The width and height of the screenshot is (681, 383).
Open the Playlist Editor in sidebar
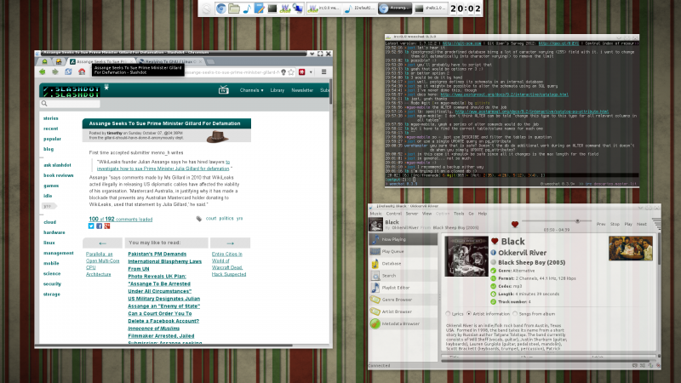click(403, 288)
